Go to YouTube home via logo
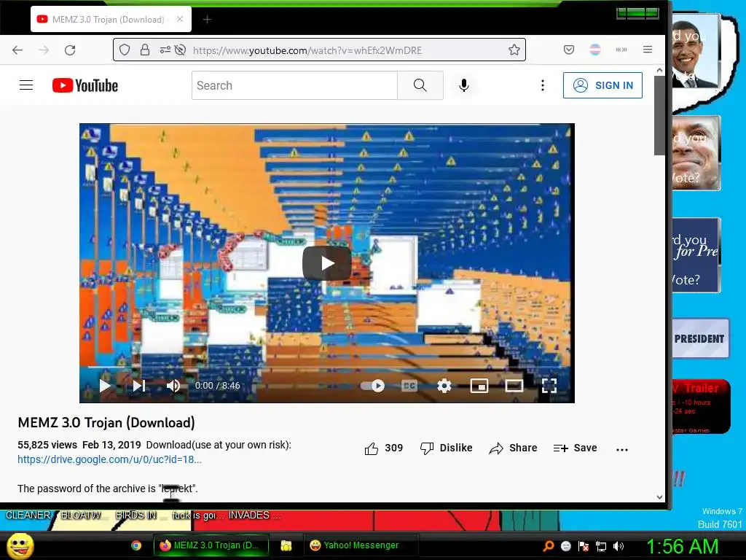Viewport: 746px width, 560px height. pos(85,86)
